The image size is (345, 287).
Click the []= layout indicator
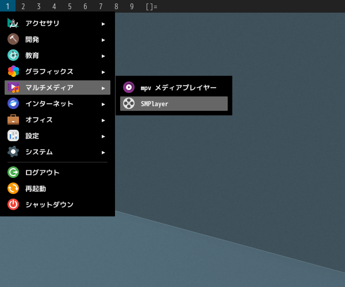(x=152, y=6)
